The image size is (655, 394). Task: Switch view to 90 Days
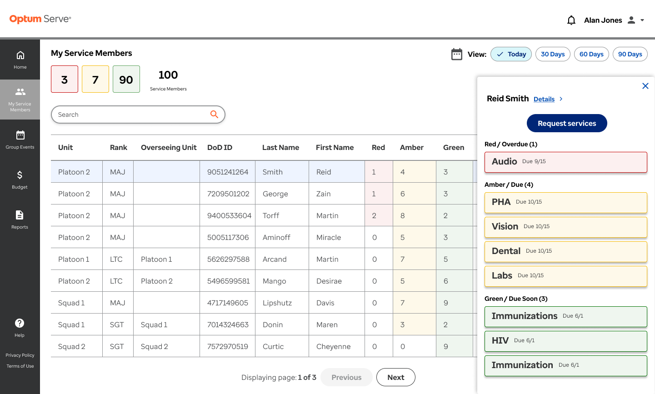630,54
